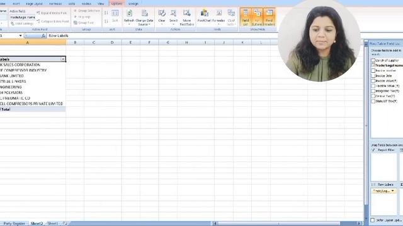403x226 pixels.
Task: Click the horizontal scrollbar right arrow
Action: pyautogui.click(x=359, y=223)
